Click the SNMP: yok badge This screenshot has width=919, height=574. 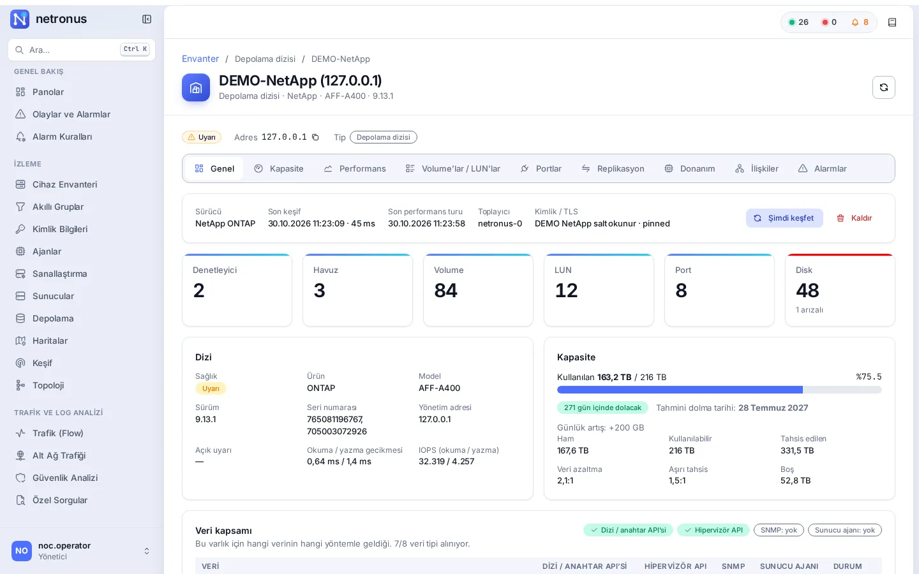coord(779,530)
